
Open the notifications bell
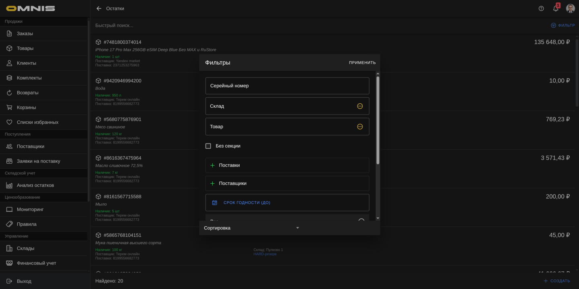click(x=556, y=8)
